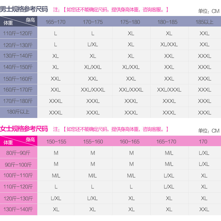This screenshot has width=221, height=221.
Task: Click the 160斤-170斤 weight row label
Action: 18,90
